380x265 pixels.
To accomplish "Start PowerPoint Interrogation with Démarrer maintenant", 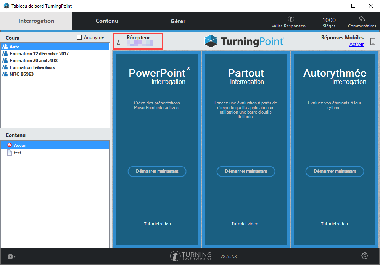I will click(x=157, y=171).
